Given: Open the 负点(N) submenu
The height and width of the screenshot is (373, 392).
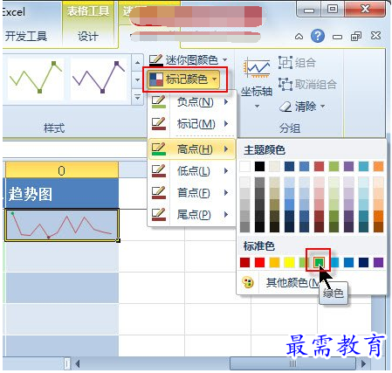Looking at the screenshot, I should [x=192, y=102].
